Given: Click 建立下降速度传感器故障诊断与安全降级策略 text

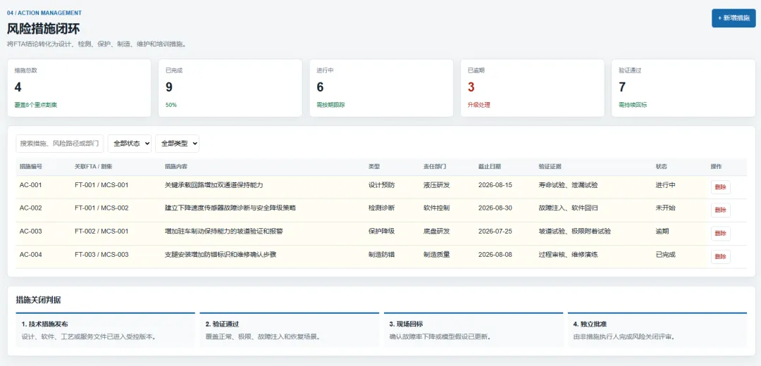Looking at the screenshot, I should pyautogui.click(x=230, y=208).
